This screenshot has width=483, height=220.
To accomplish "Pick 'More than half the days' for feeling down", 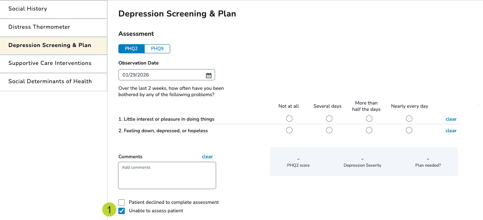I will [369, 131].
